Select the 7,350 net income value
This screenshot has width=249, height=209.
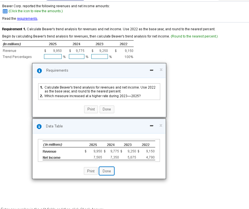coord(115,157)
